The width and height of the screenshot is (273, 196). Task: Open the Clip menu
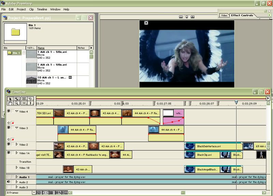click(31, 10)
